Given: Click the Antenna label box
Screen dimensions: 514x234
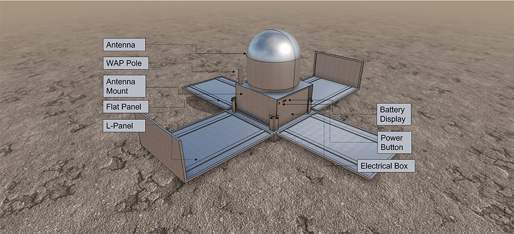Looking at the screenshot, I should click(x=124, y=45).
